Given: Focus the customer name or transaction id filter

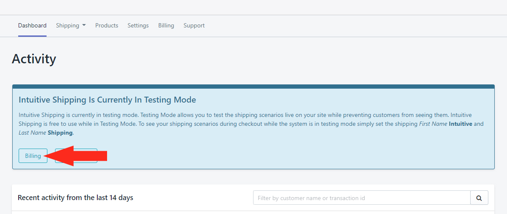Looking at the screenshot, I should tap(361, 198).
